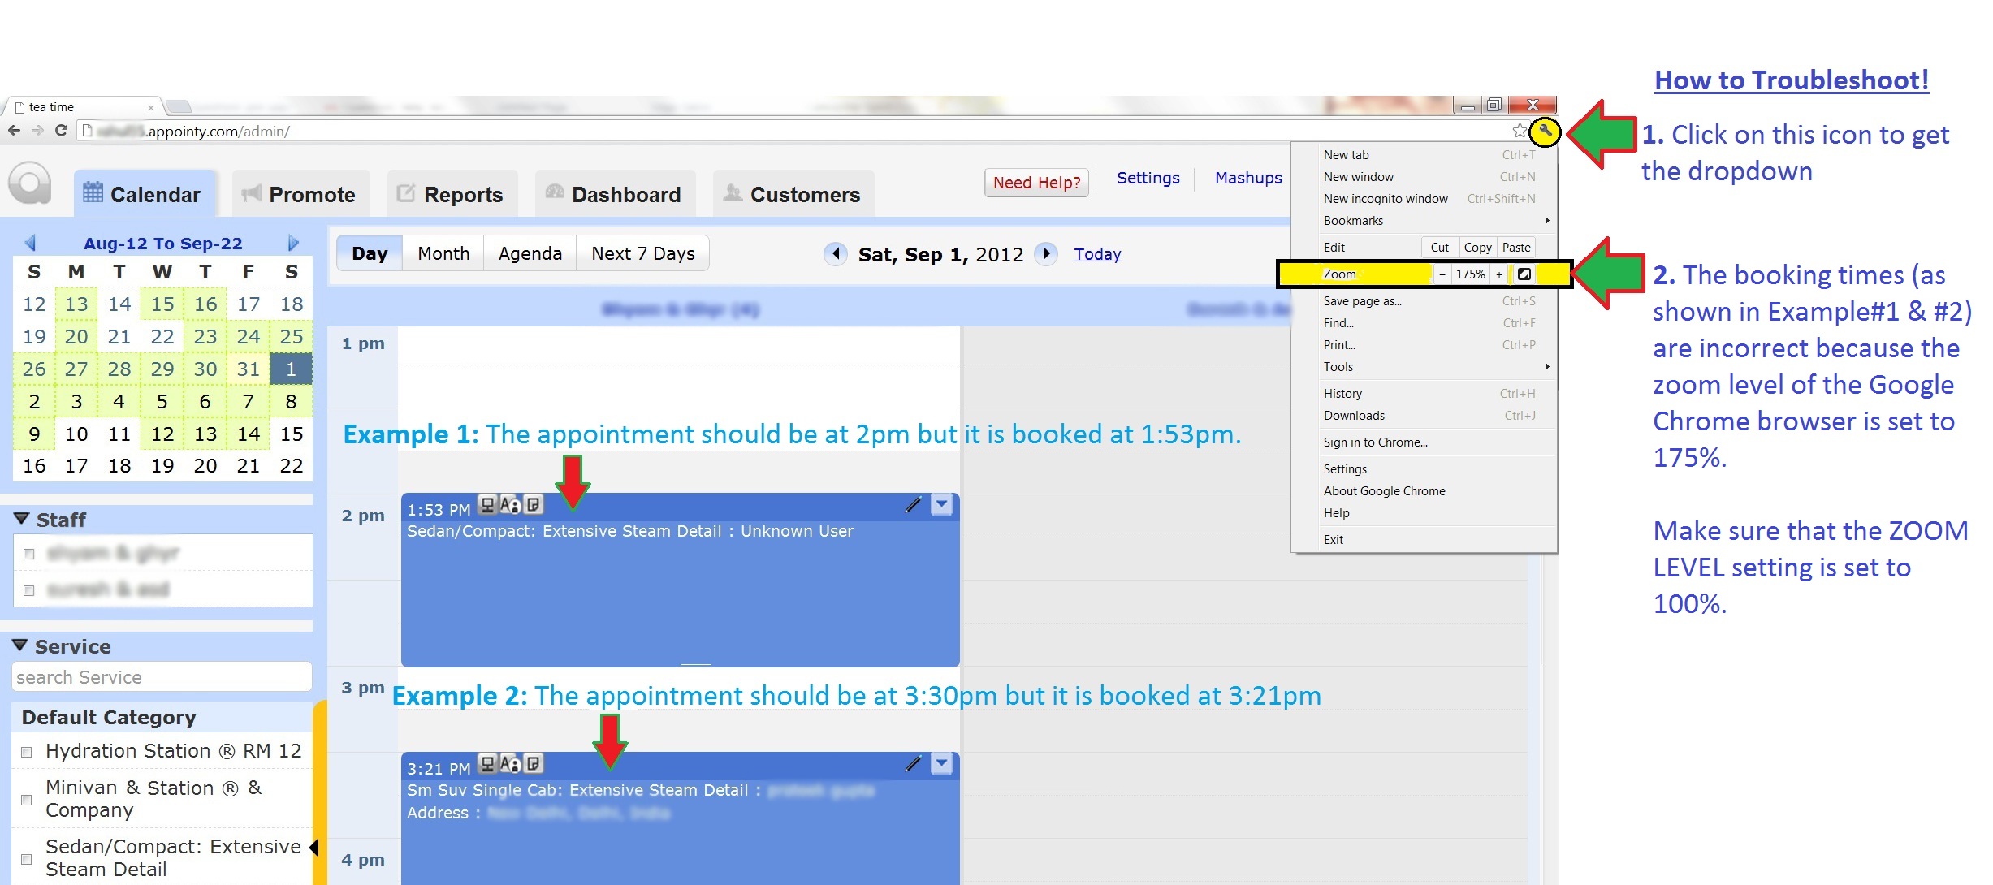Screen dimensions: 1993x885
Task: Switch to the Reports tab
Action: coord(452,195)
